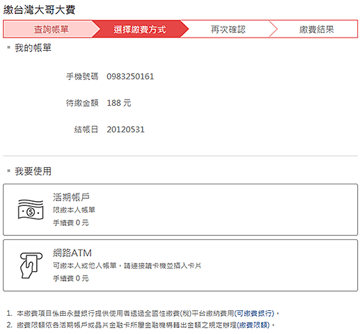Screen dimensions: 362x334
Task: Click the 繳費結果 step tab
Action: coord(317,29)
